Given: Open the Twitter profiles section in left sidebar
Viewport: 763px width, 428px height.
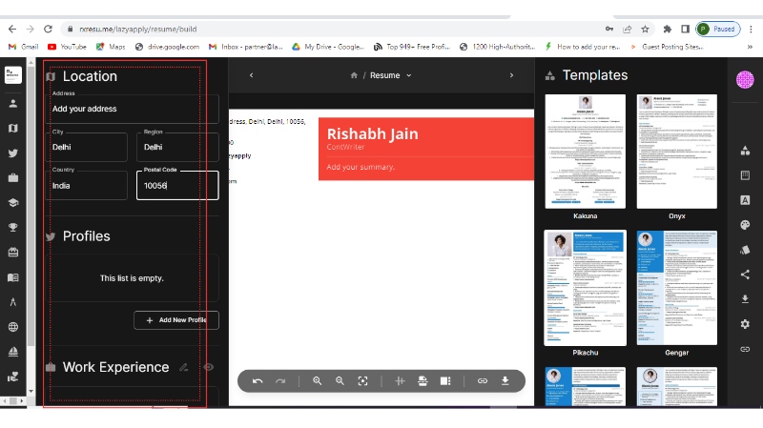Looking at the screenshot, I should (13, 153).
